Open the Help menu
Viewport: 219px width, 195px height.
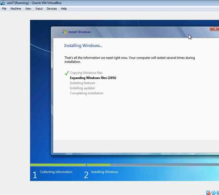coord(64,9)
